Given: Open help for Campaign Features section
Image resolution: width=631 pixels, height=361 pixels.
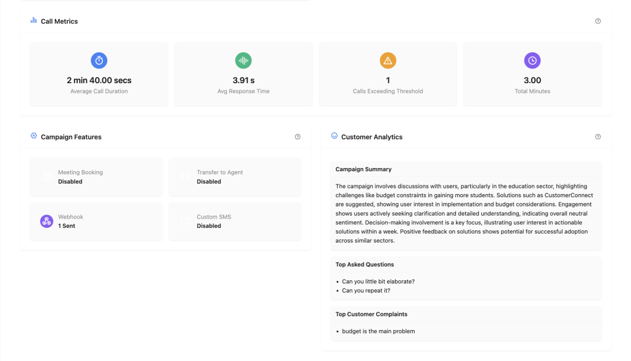Looking at the screenshot, I should click(298, 137).
